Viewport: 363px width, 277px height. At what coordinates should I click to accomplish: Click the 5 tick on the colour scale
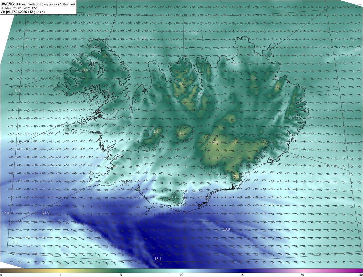click(121, 275)
